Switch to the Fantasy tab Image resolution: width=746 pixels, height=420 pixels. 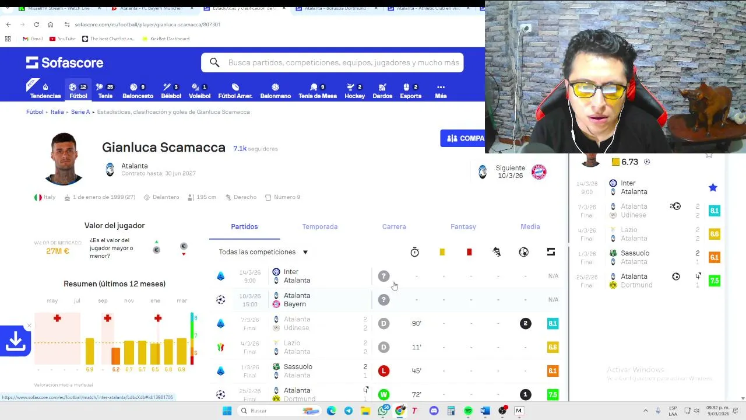click(463, 226)
